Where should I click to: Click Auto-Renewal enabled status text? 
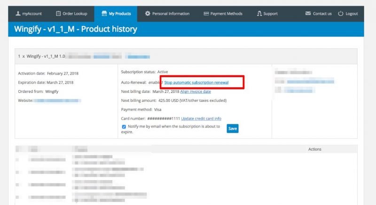142,83
